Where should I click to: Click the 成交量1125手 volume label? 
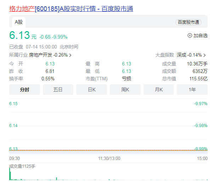22,166
